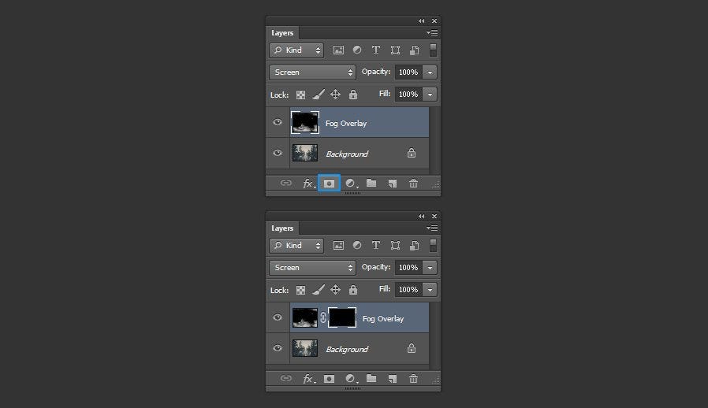Click Background layer thumbnail in upper panel
This screenshot has width=708, height=408.
coord(305,153)
